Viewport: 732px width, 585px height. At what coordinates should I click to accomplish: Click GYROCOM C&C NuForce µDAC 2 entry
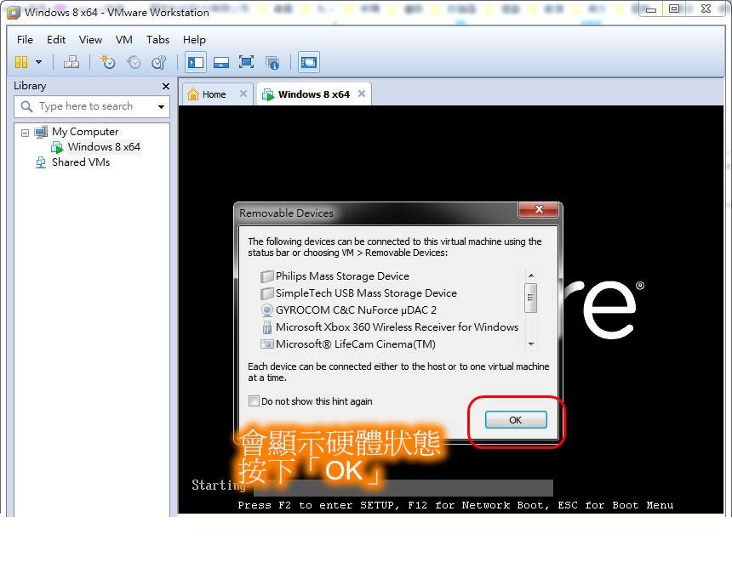tap(356, 310)
